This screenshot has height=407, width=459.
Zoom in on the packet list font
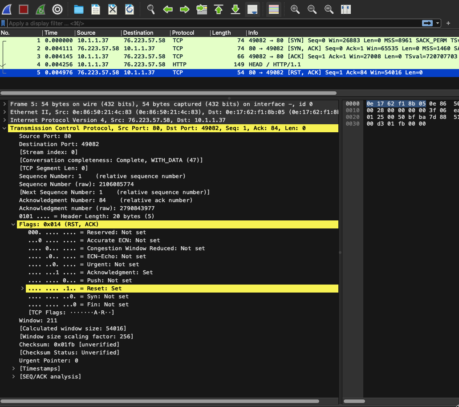click(295, 9)
